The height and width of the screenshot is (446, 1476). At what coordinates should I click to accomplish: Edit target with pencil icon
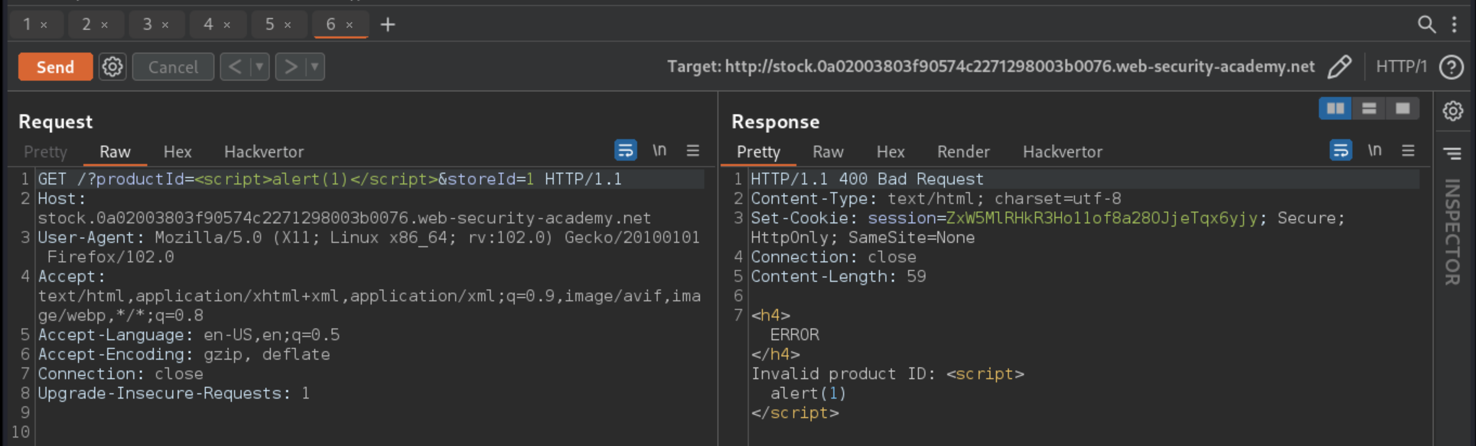(1339, 67)
